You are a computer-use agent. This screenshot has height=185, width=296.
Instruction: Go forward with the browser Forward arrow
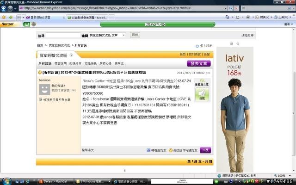pos(10,8)
